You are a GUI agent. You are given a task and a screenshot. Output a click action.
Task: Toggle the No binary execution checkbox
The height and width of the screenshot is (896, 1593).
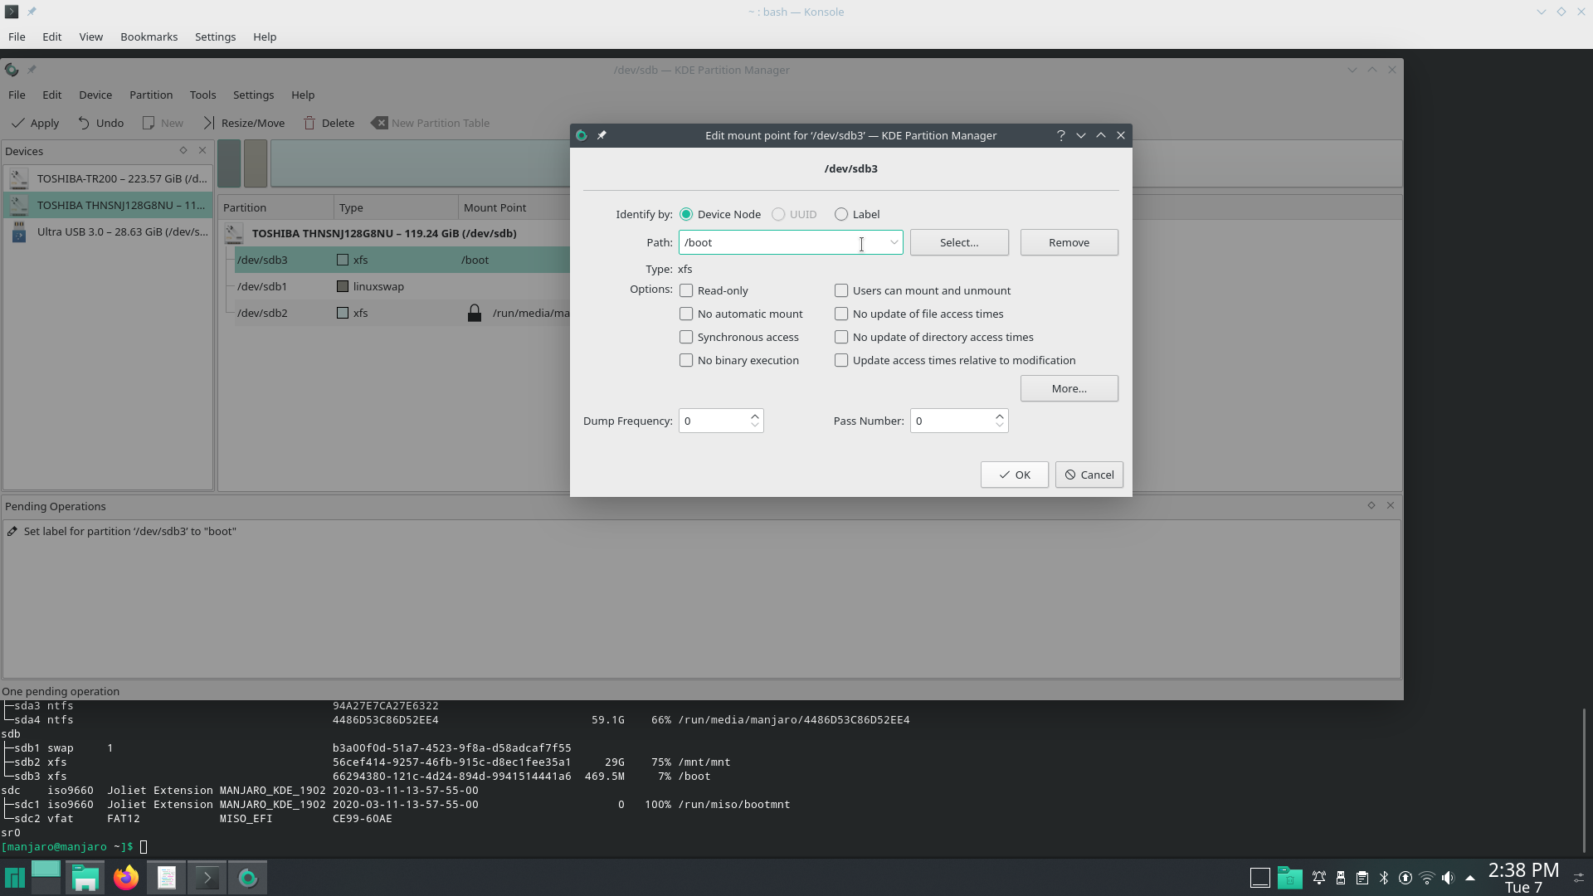point(686,360)
